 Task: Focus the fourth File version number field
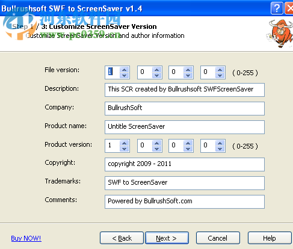(x=208, y=72)
